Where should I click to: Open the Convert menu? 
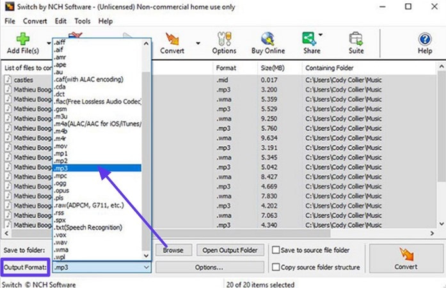(x=35, y=21)
